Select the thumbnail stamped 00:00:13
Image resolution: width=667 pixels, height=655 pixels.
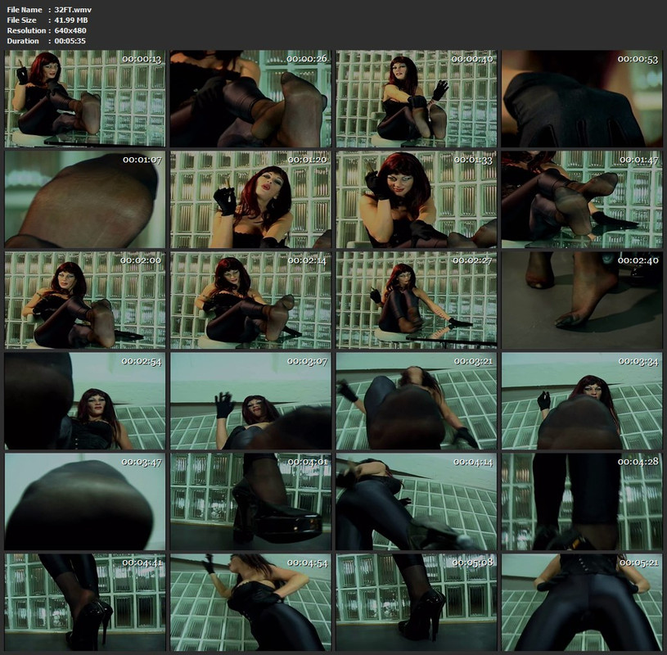coord(85,99)
